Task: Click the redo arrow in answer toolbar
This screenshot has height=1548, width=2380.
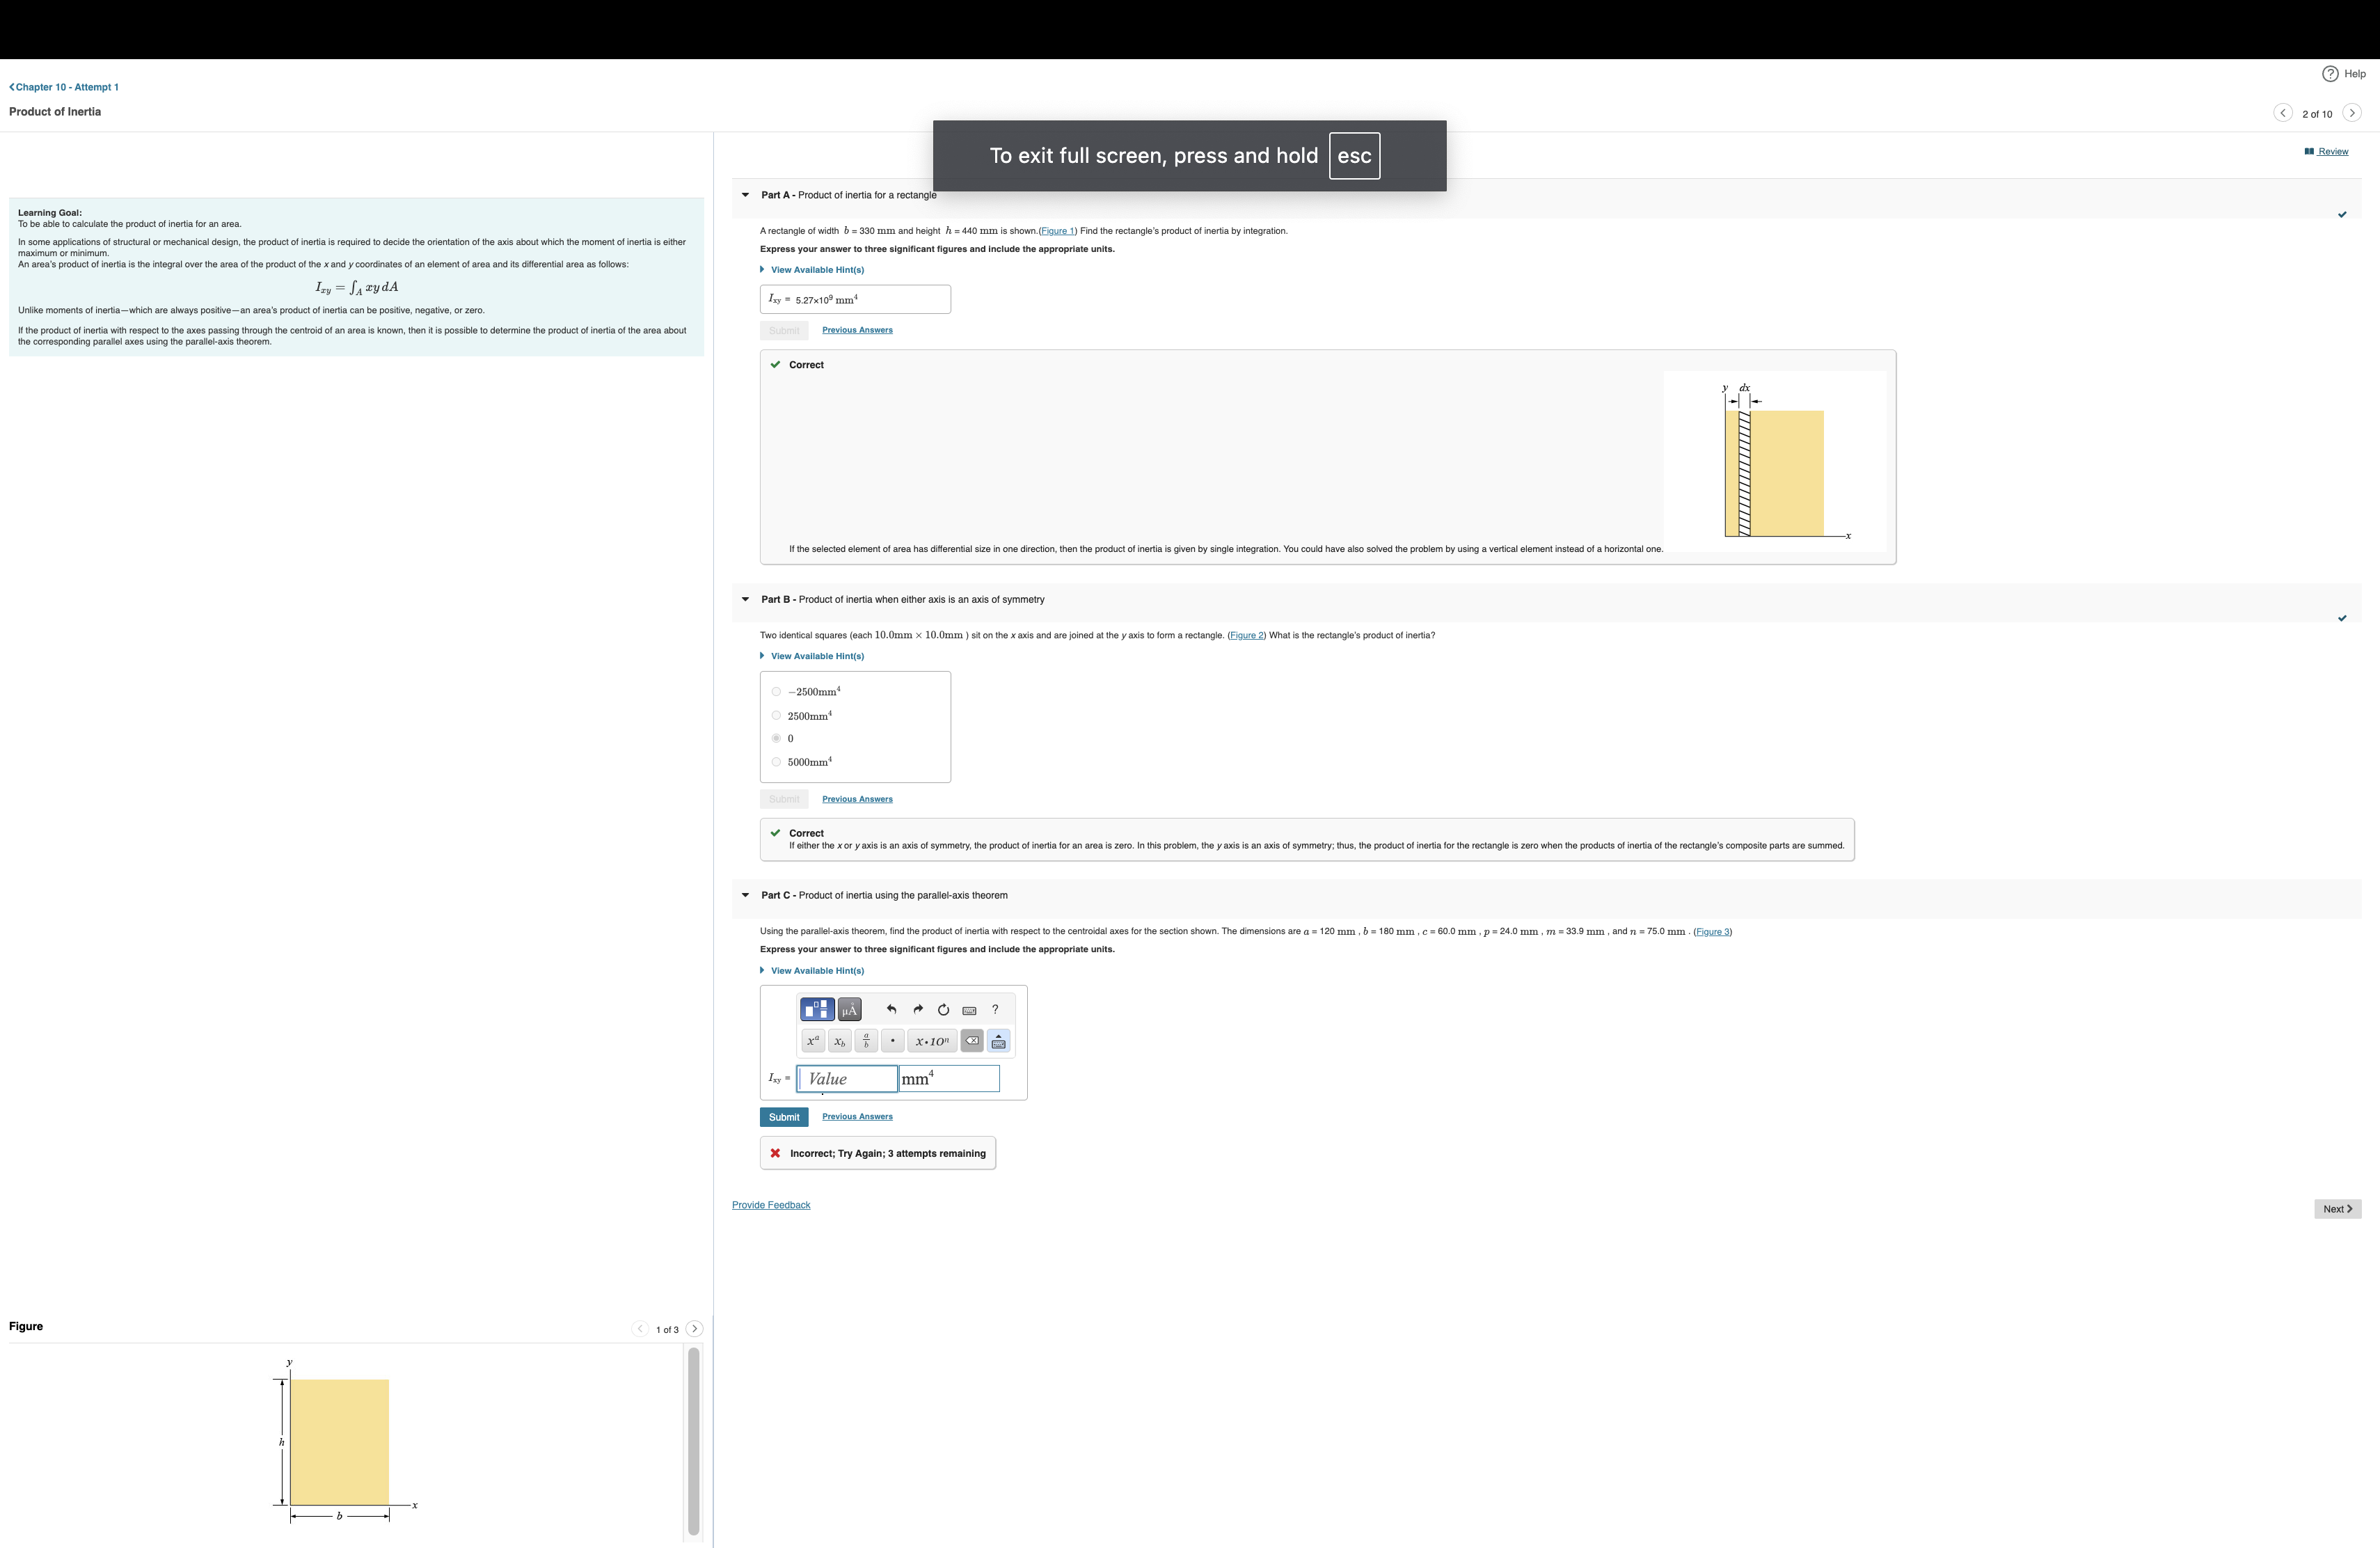Action: 918,1009
